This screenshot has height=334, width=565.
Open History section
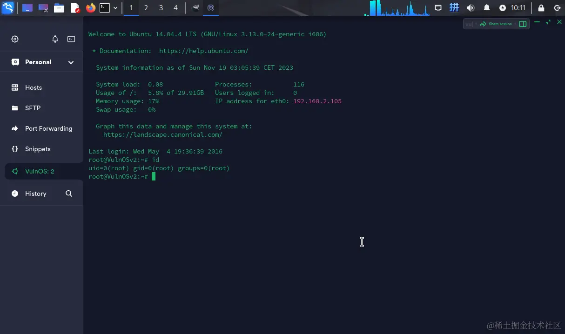tap(35, 194)
